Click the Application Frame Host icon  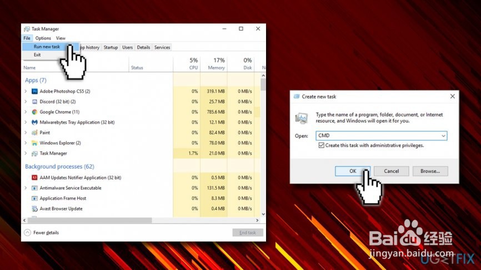34,198
